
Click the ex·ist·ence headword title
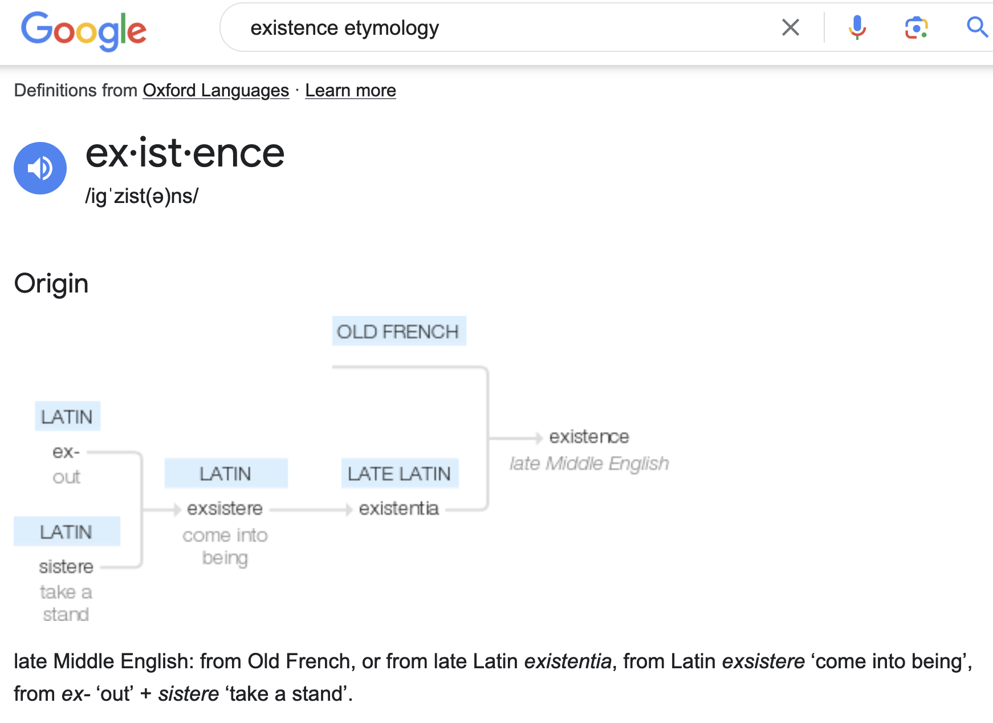pos(185,153)
